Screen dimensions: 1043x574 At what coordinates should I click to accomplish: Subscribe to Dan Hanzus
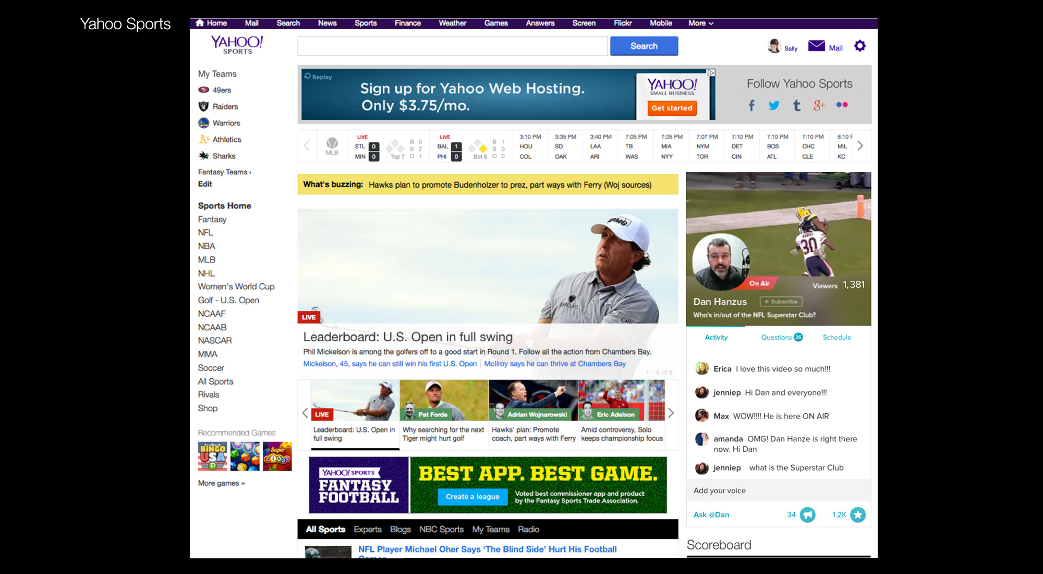[x=781, y=302]
